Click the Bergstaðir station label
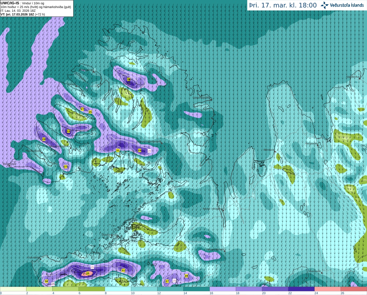Image resolution: width=367 pixels, height=295 pixels. [x=312, y=143]
